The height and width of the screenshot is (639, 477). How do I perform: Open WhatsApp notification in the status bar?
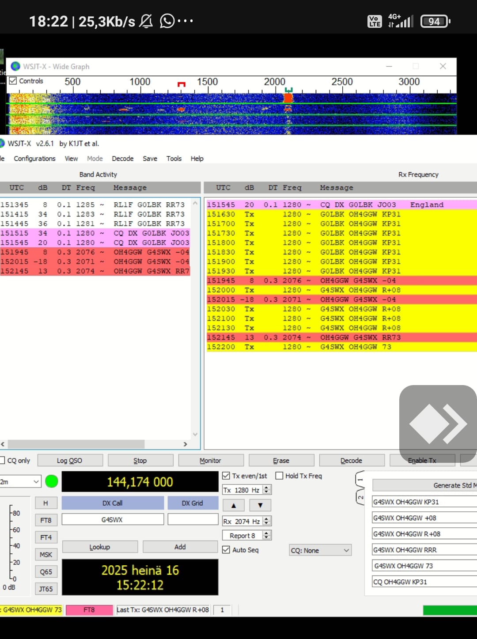tap(167, 21)
